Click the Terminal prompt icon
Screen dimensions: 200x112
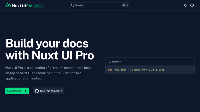tap(109, 62)
